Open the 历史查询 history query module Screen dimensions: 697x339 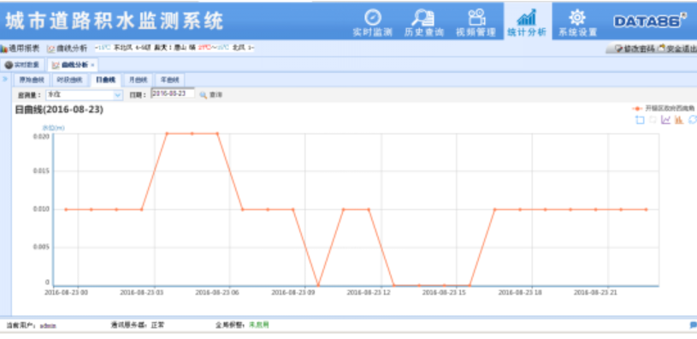(423, 23)
